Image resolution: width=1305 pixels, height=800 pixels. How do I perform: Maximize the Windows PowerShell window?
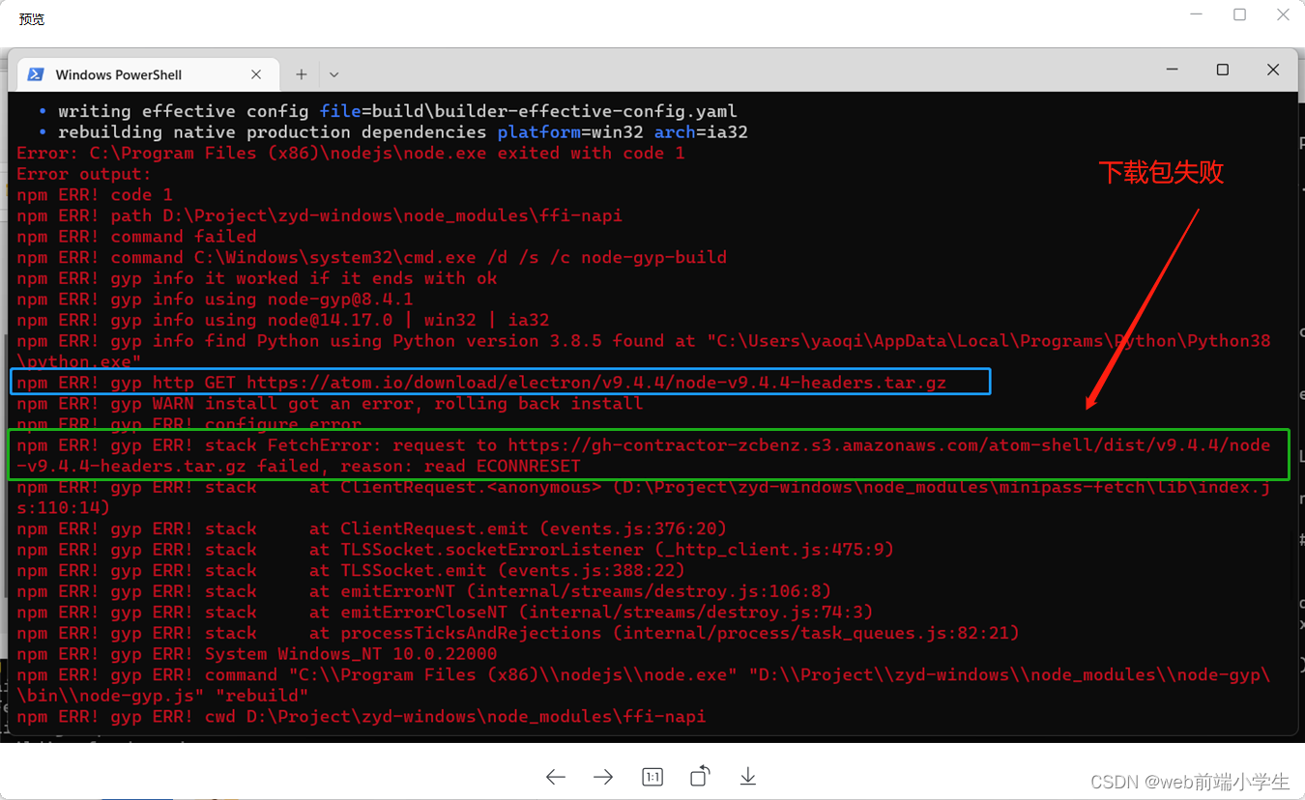(1223, 70)
